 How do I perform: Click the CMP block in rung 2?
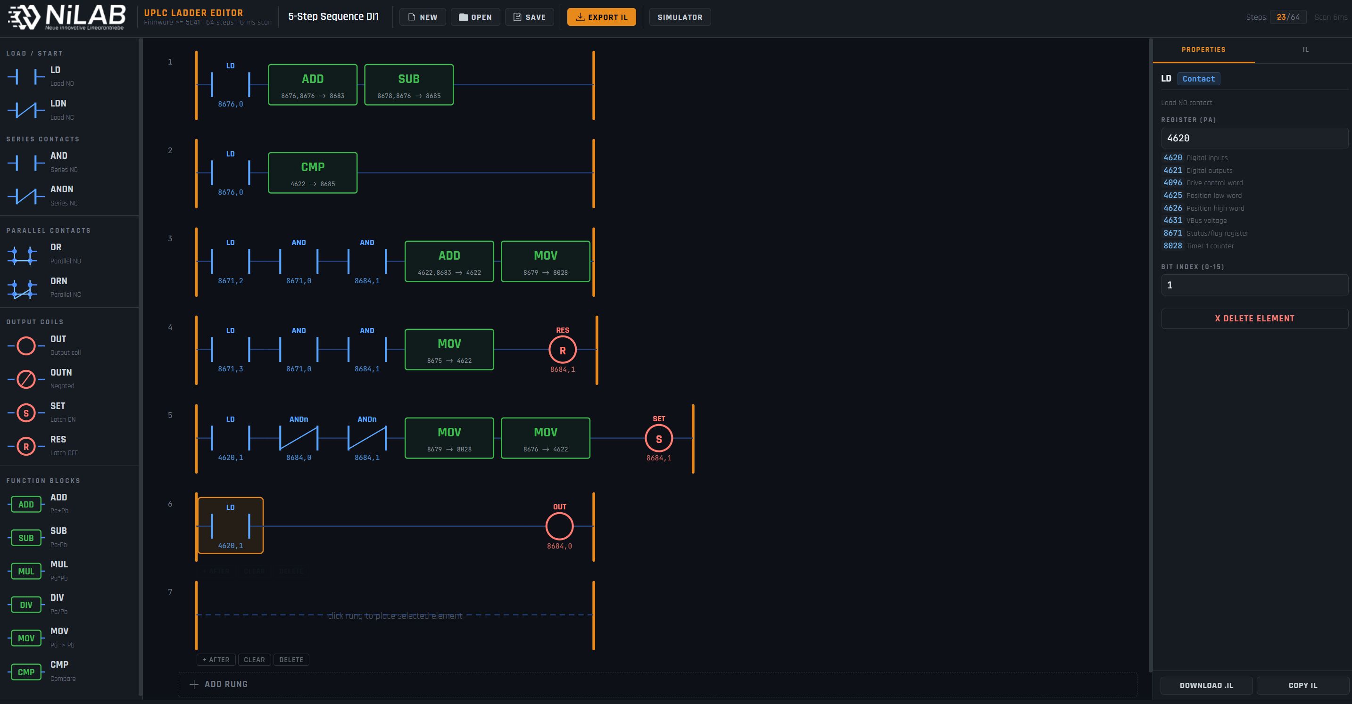point(312,173)
